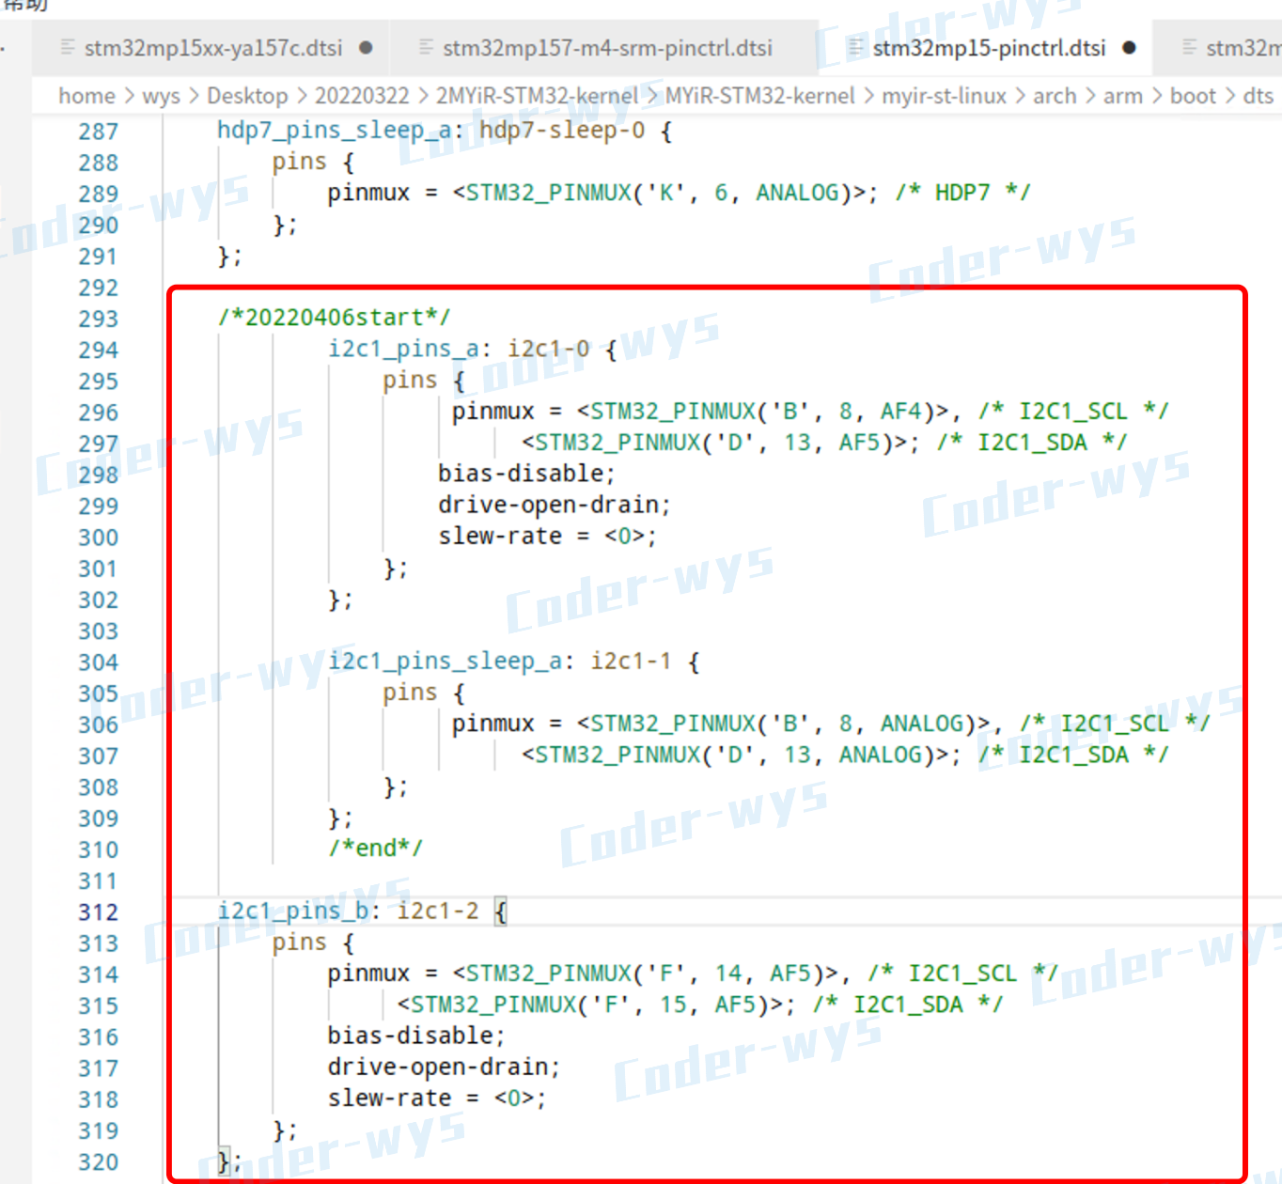The height and width of the screenshot is (1184, 1282).
Task: Click the file icon of stm32mp157-m4-srm-pinctrl.dtsi tab
Action: tap(426, 47)
